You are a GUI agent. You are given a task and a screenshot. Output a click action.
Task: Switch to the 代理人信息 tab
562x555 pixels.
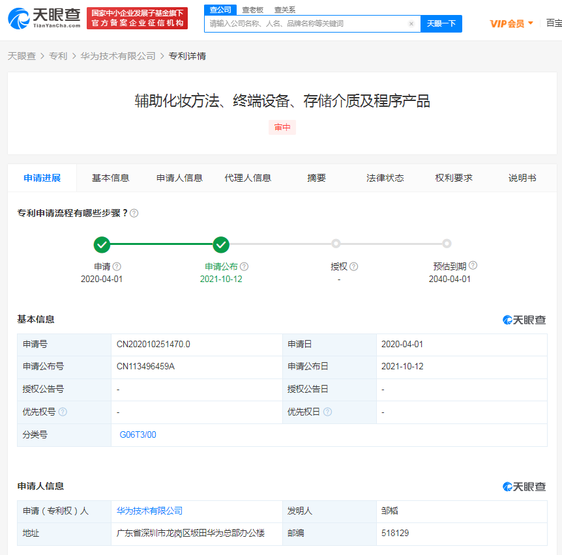point(248,178)
